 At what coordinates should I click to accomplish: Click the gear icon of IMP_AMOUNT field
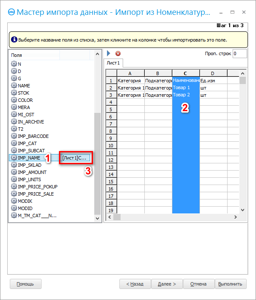point(14,172)
